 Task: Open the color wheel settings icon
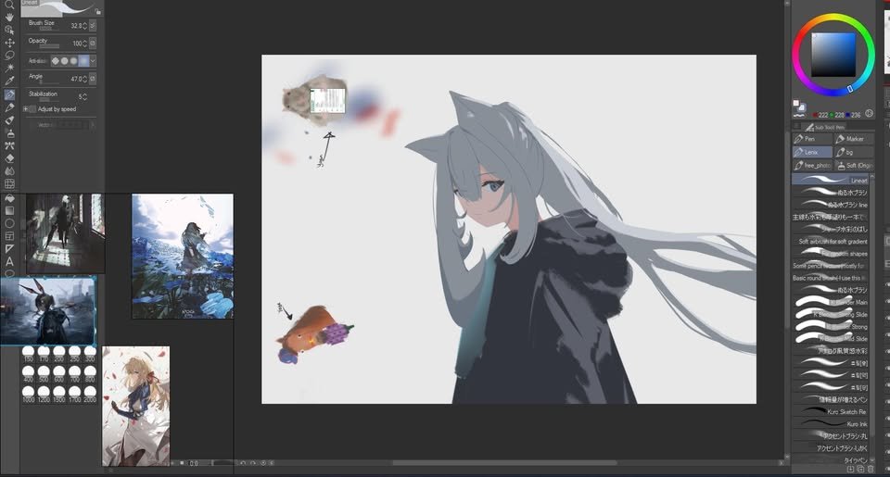coord(869,114)
